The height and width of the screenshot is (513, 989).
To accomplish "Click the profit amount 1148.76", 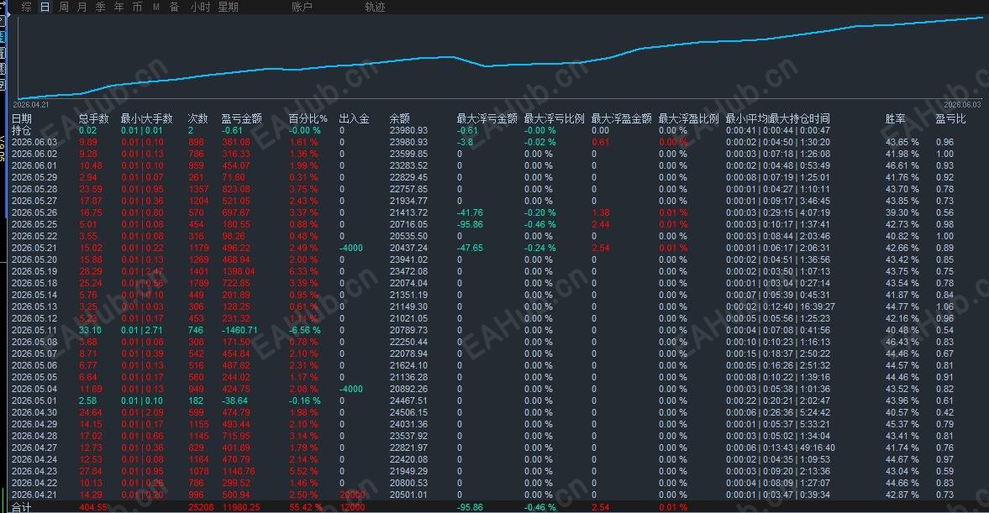I will click(239, 471).
